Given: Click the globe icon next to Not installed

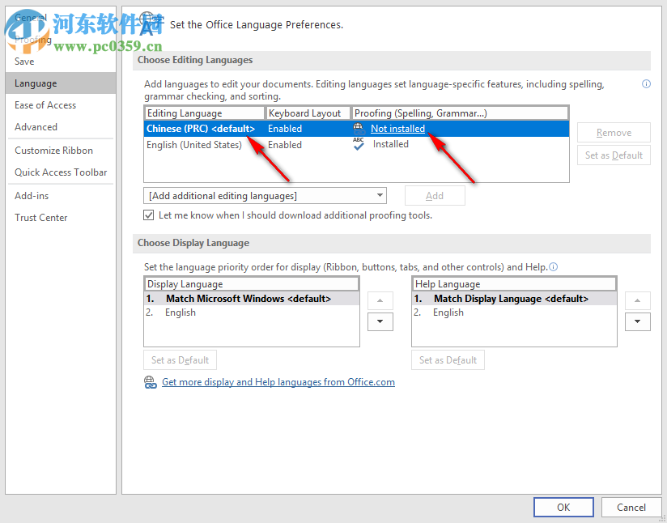Looking at the screenshot, I should [358, 127].
